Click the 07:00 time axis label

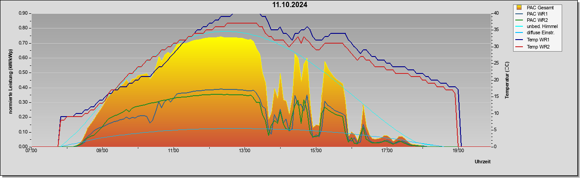(31, 151)
